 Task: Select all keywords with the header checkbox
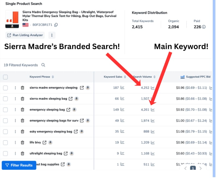tap(5, 77)
